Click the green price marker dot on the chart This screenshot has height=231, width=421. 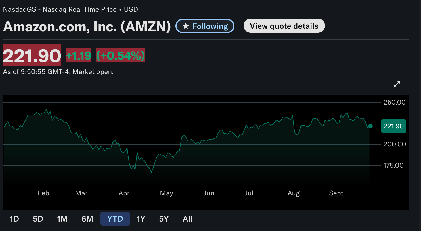(370, 126)
